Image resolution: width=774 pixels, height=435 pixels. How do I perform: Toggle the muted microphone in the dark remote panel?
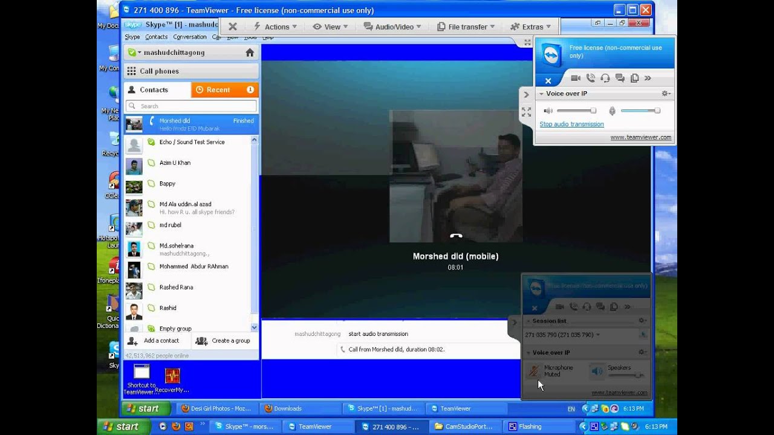(534, 371)
